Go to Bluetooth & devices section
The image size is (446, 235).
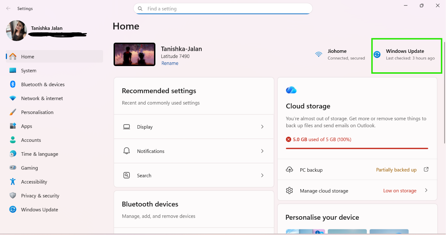pyautogui.click(x=55, y=84)
